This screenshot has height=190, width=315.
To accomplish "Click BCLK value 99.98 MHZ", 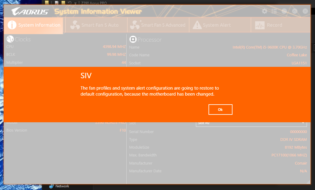I will (116, 54).
